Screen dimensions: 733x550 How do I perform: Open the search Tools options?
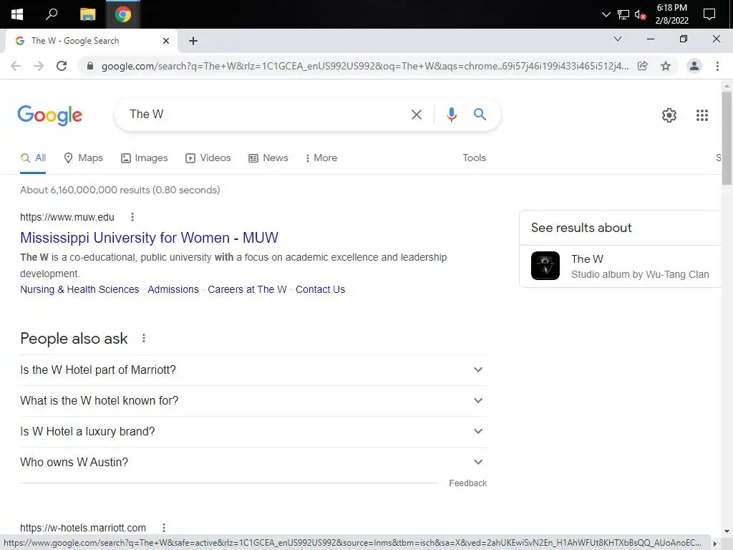click(x=474, y=158)
